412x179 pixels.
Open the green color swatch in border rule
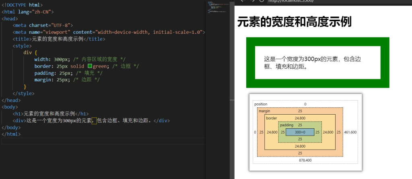tap(90, 66)
